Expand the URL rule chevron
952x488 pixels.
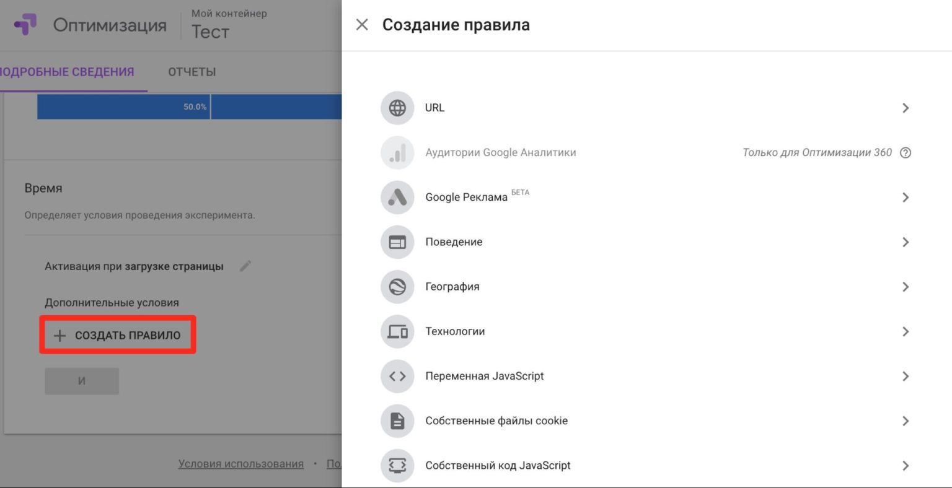click(x=906, y=108)
